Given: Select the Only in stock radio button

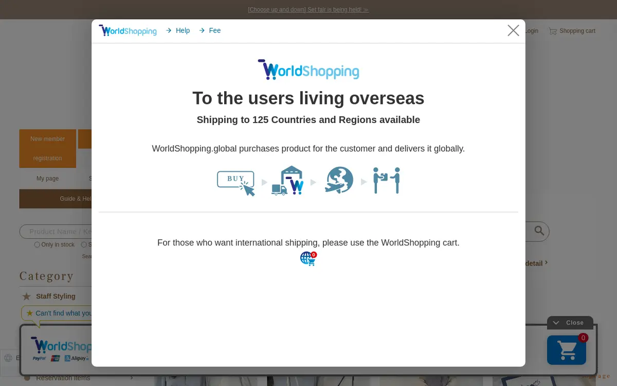Looking at the screenshot, I should (x=37, y=244).
